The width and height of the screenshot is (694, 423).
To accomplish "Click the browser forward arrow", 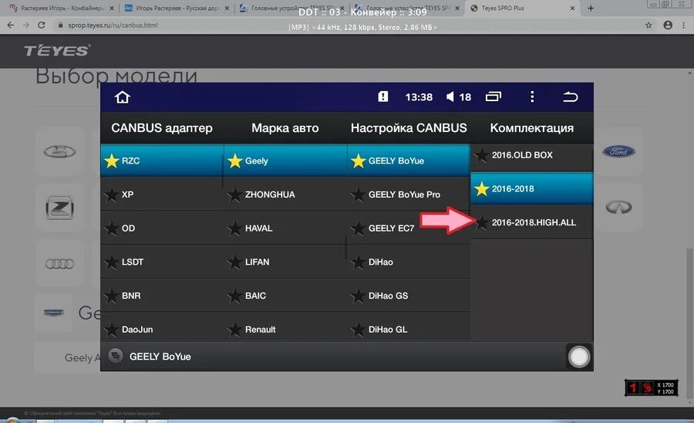I will point(26,25).
